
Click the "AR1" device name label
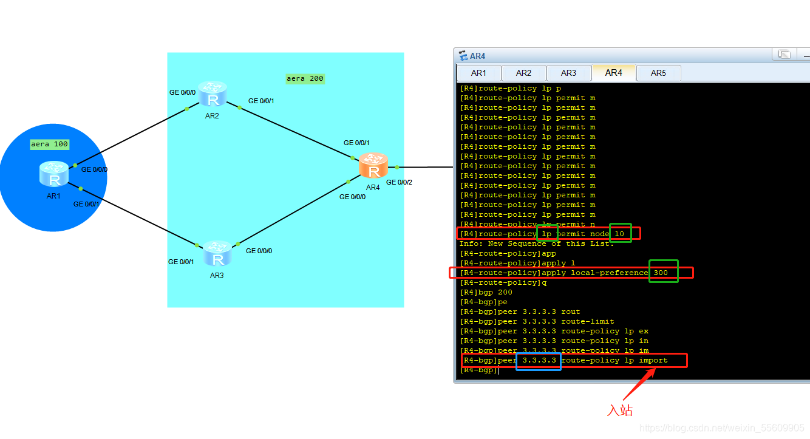[53, 196]
